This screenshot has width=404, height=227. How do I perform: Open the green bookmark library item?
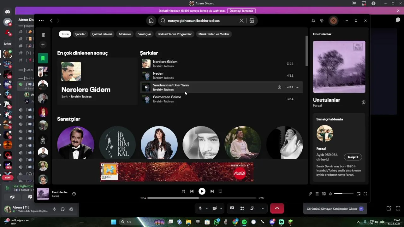pos(43,58)
